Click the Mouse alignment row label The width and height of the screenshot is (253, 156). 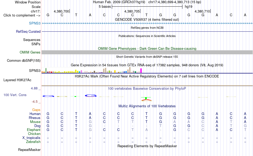click(35, 122)
